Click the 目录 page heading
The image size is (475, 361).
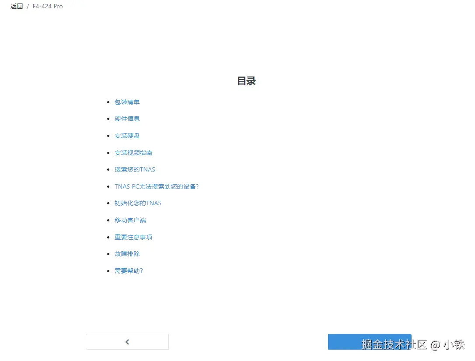(246, 81)
